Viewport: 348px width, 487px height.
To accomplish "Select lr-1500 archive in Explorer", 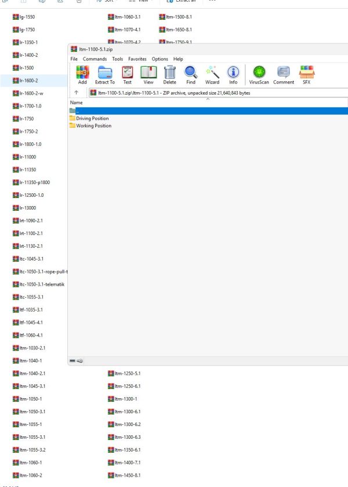I will [x=23, y=68].
